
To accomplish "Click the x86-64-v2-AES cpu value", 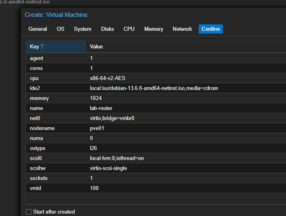I will 108,78.
